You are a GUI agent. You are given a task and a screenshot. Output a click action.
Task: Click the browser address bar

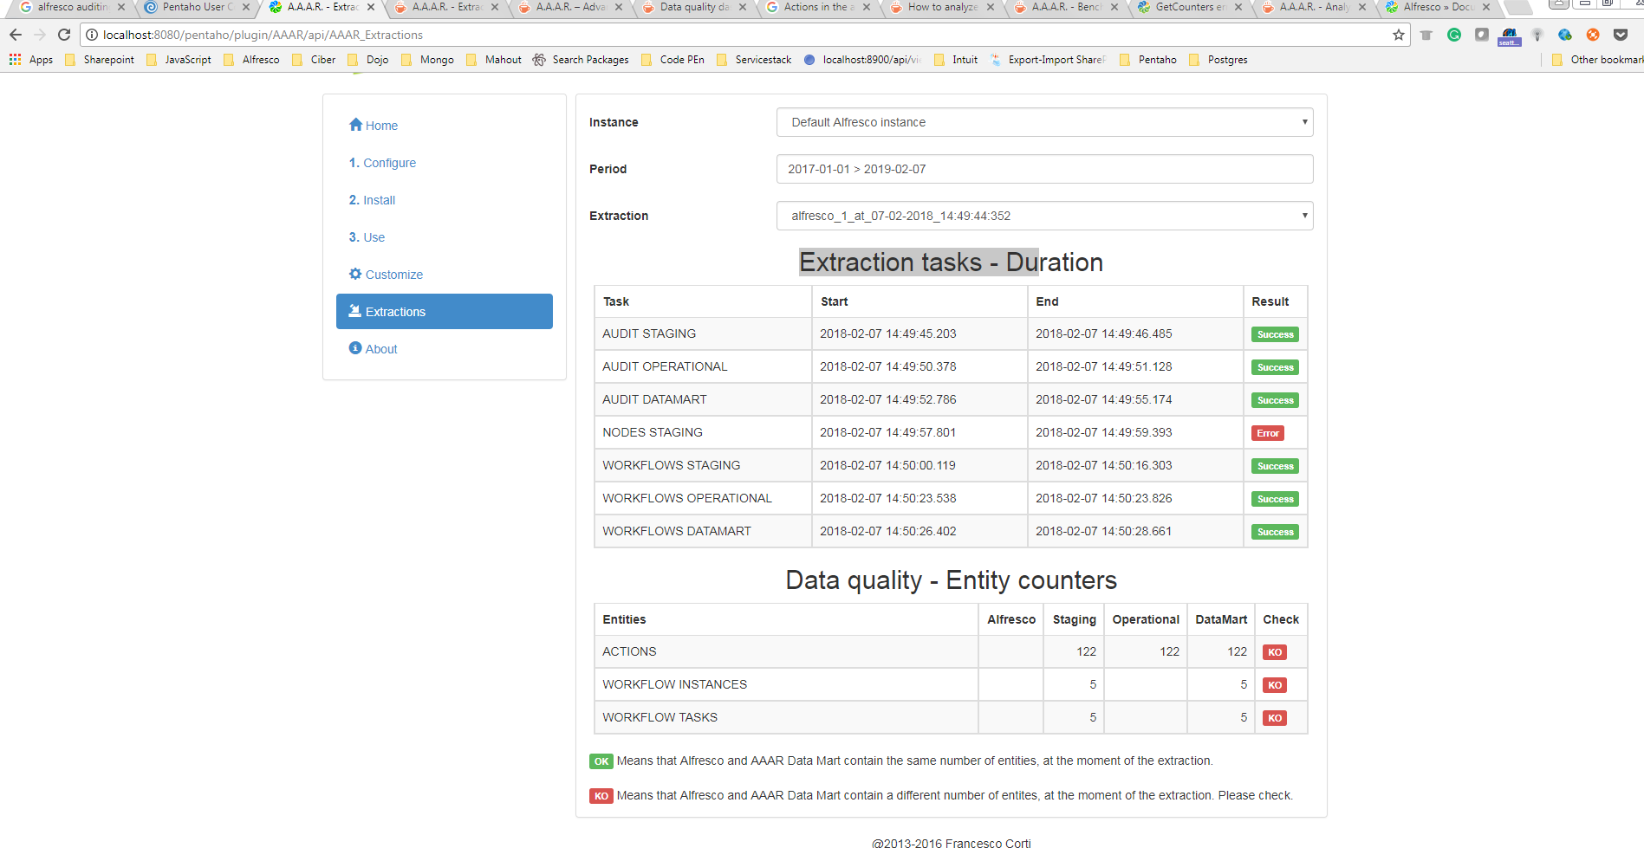tap(745, 35)
